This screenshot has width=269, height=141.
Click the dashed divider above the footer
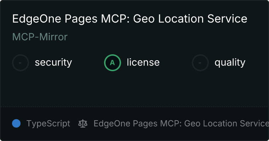pyautogui.click(x=134, y=106)
